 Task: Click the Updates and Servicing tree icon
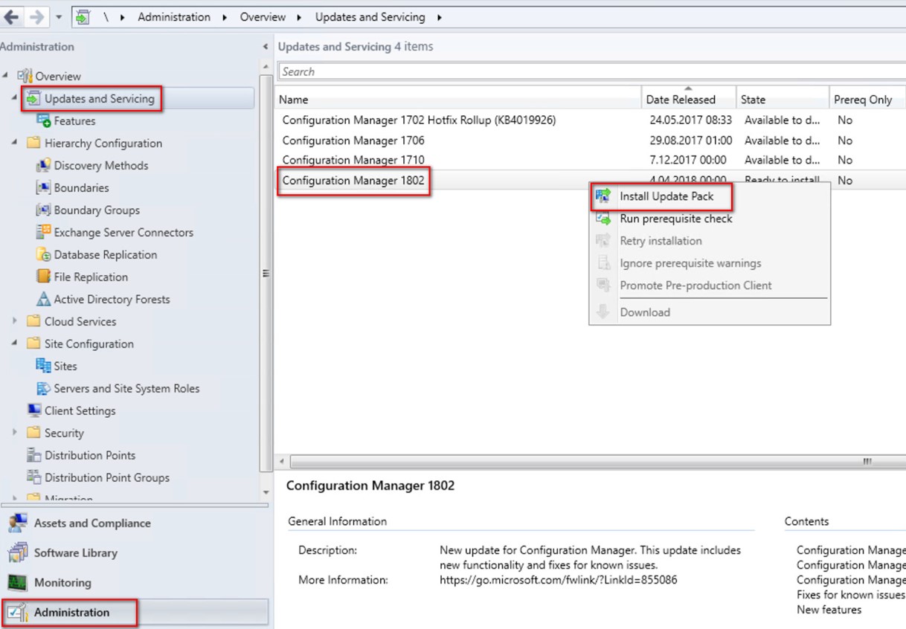pos(33,98)
